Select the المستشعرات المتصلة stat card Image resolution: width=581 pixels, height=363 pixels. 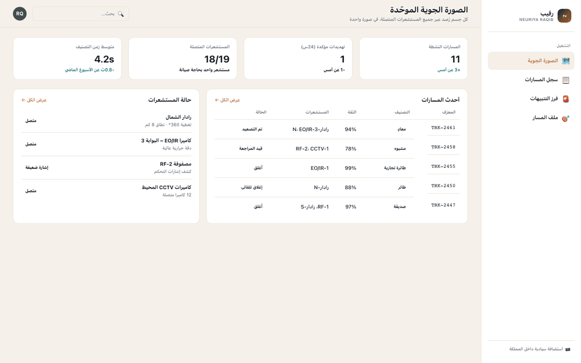click(x=183, y=59)
